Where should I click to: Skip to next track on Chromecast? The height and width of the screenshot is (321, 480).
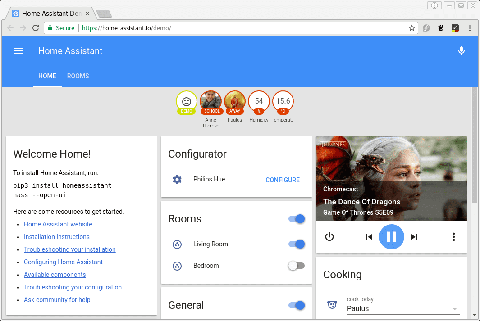point(414,237)
